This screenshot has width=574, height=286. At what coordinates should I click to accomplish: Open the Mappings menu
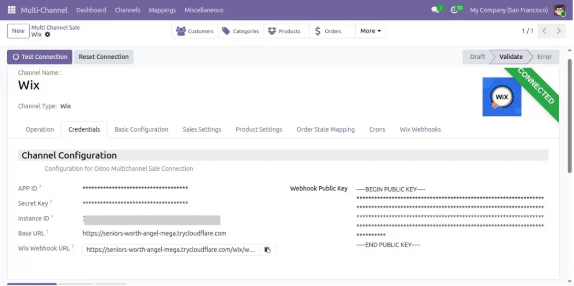[x=162, y=10]
